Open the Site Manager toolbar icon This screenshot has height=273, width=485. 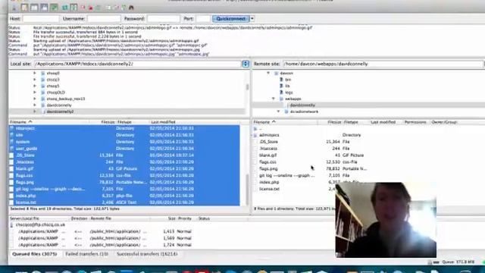[14, 8]
